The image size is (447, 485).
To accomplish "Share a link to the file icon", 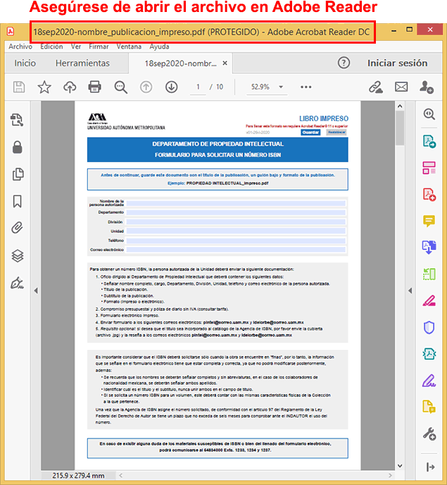I will tap(376, 87).
